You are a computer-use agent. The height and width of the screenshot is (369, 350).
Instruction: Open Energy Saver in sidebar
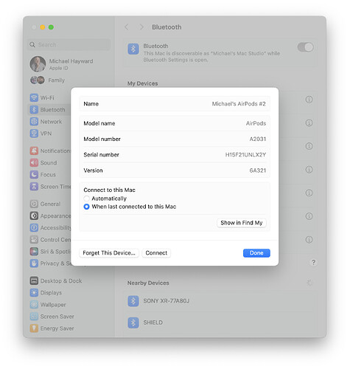[x=52, y=328]
